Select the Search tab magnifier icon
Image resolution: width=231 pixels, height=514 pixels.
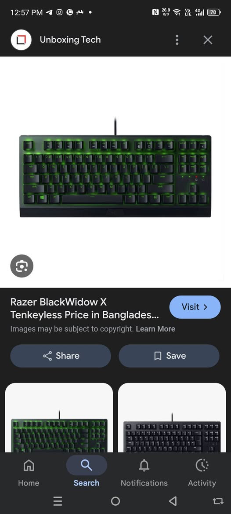[87, 465]
